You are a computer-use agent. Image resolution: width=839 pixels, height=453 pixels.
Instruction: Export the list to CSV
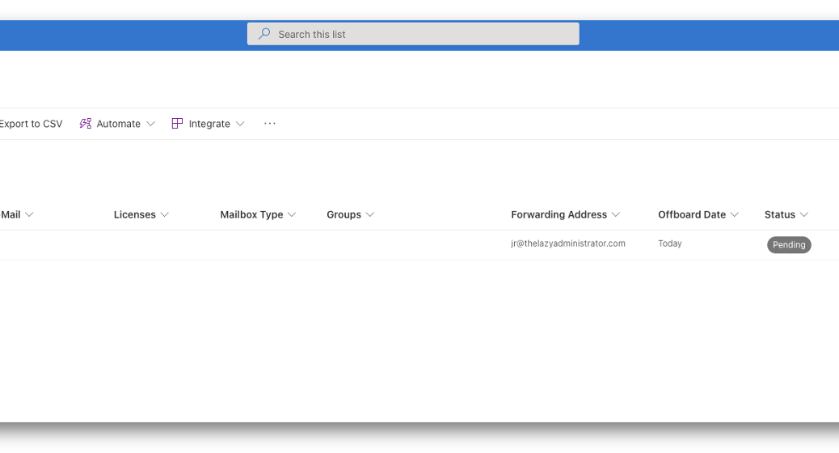31,124
